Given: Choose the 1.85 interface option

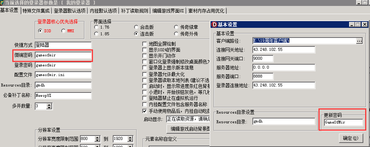Looking at the screenshot, I should 96,34.
